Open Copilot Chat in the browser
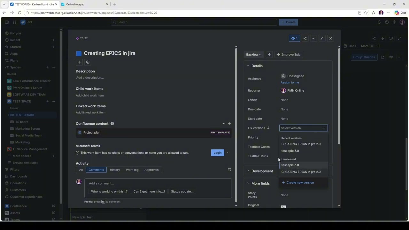The image size is (409, 230). pyautogui.click(x=400, y=13)
